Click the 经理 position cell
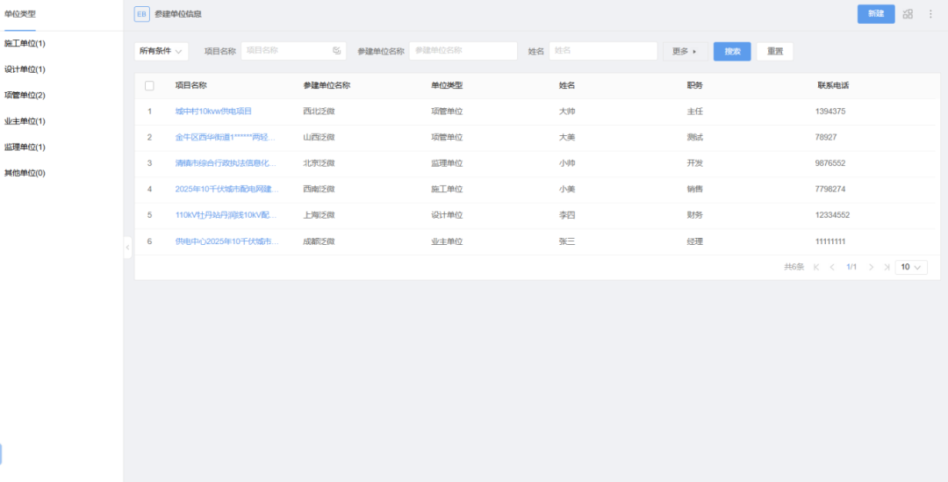 click(694, 241)
